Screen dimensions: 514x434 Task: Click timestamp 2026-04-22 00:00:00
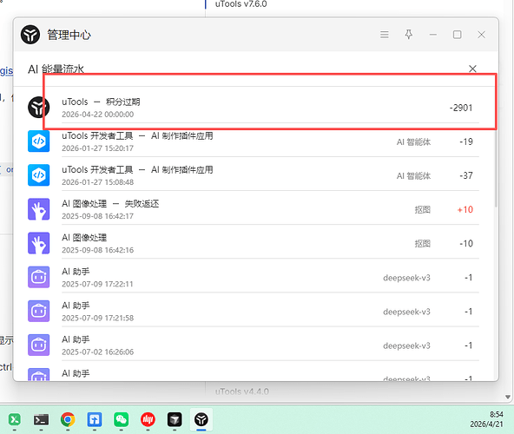click(98, 115)
